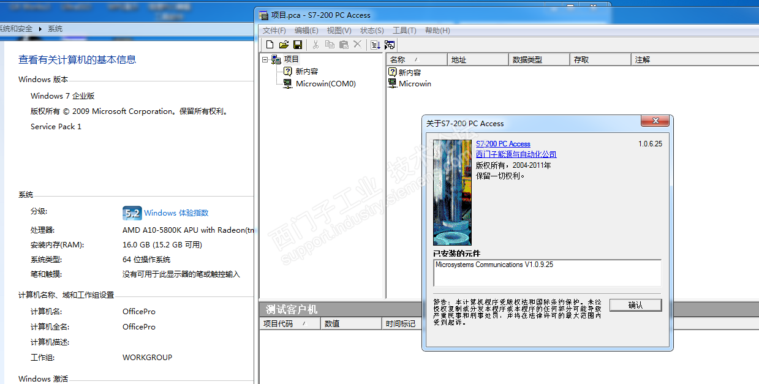
Task: Click the 地址 column header
Action: [x=478, y=59]
